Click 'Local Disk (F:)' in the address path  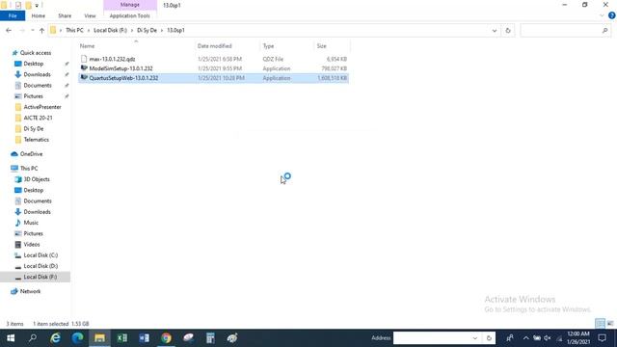[x=110, y=30]
